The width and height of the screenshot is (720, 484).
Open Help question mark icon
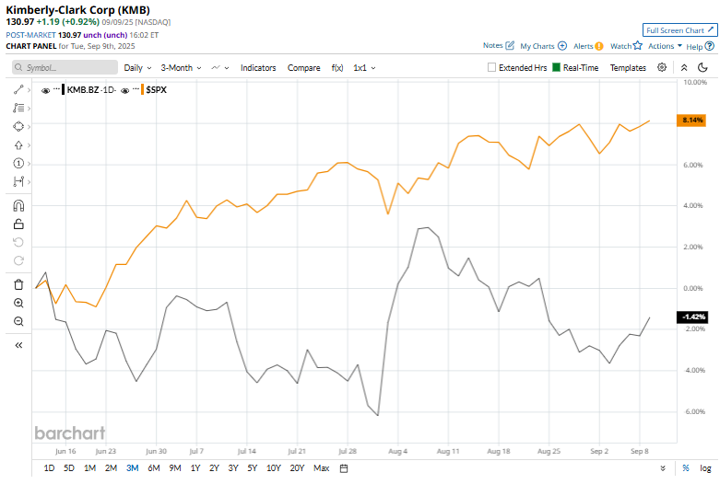(x=710, y=46)
